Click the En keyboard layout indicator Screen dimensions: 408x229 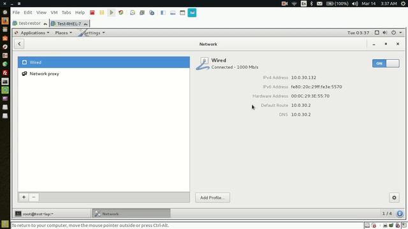click(303, 4)
